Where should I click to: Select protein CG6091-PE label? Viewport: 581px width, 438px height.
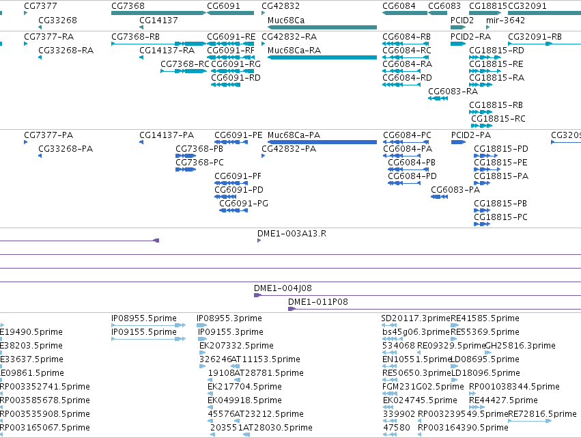[x=238, y=135]
